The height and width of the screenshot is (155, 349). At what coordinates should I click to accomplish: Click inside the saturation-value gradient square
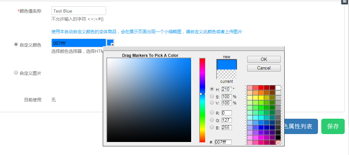(149, 100)
